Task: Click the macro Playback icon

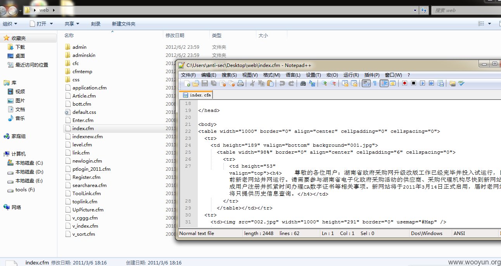Action: 423,83
